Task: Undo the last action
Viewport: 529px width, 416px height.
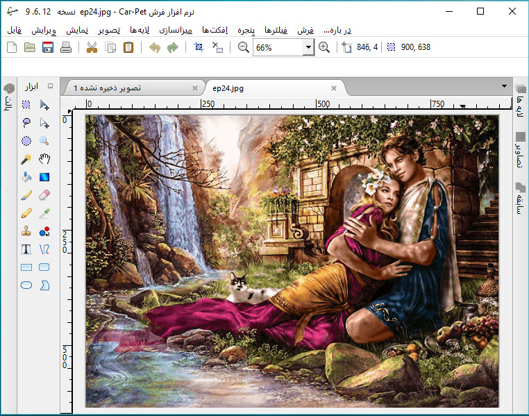Action: (155, 47)
